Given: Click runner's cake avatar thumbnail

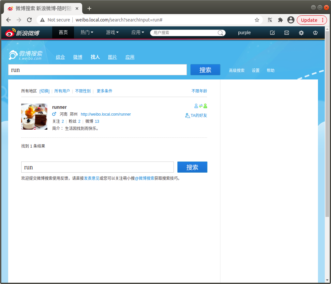Looking at the screenshot, I should 34,116.
